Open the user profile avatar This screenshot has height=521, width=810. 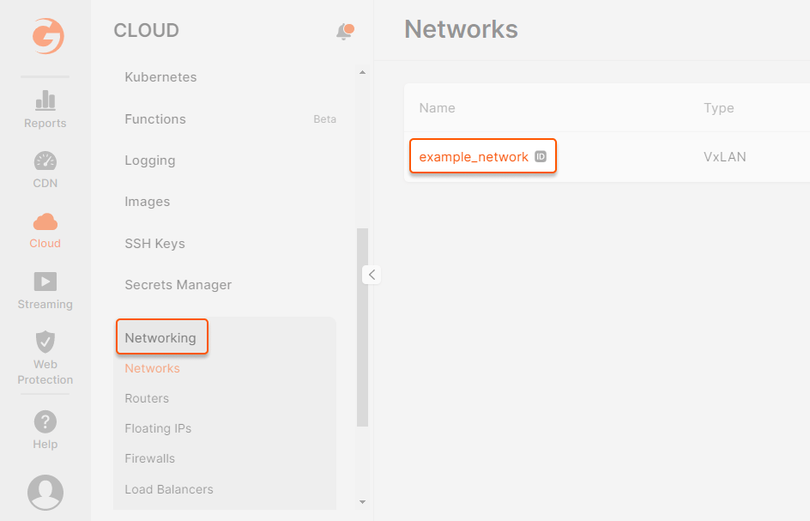coord(45,493)
